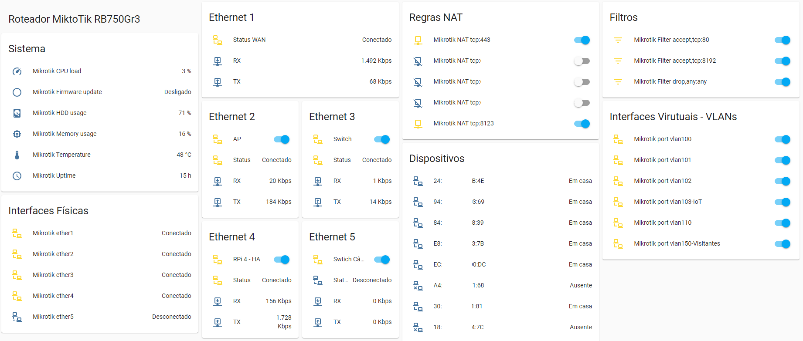
Task: Click the Ethernet 3 TX upload icon
Action: click(x=318, y=202)
